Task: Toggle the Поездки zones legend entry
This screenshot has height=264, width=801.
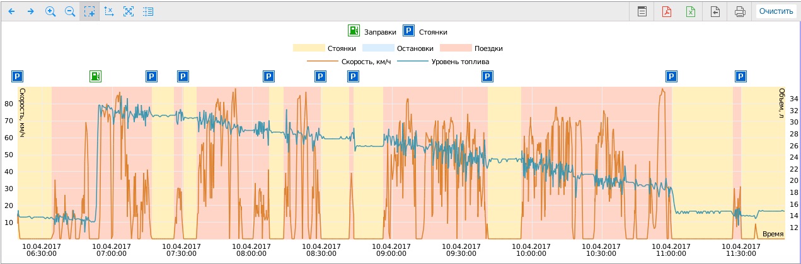Action: point(471,48)
